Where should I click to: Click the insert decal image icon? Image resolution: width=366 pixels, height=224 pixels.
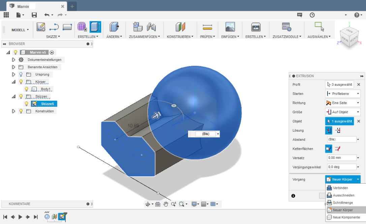point(230,27)
